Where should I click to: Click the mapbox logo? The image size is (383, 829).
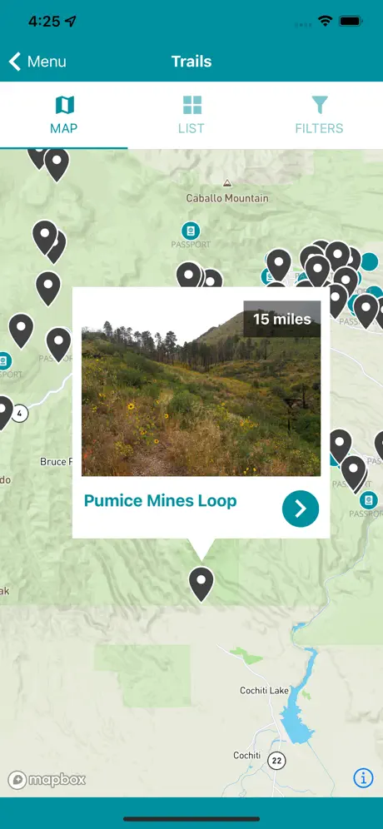pos(47,780)
